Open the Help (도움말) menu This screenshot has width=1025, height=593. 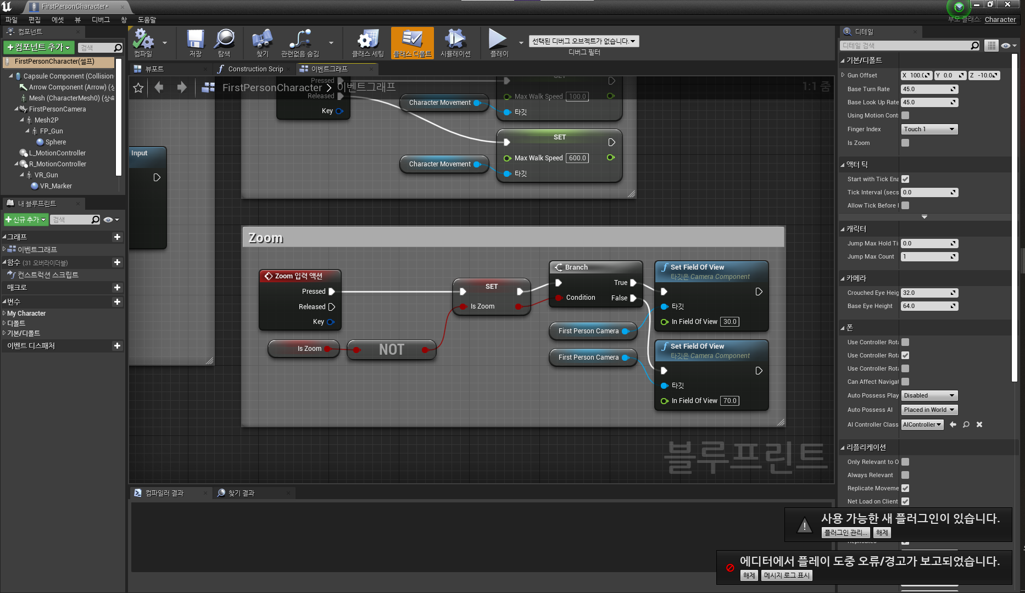coord(147,20)
